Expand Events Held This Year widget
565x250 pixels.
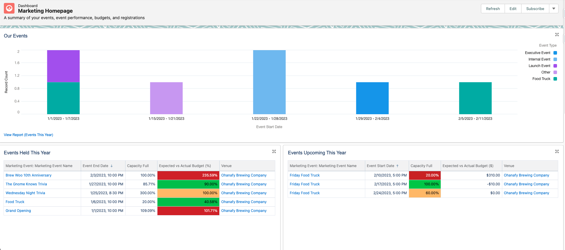274,151
